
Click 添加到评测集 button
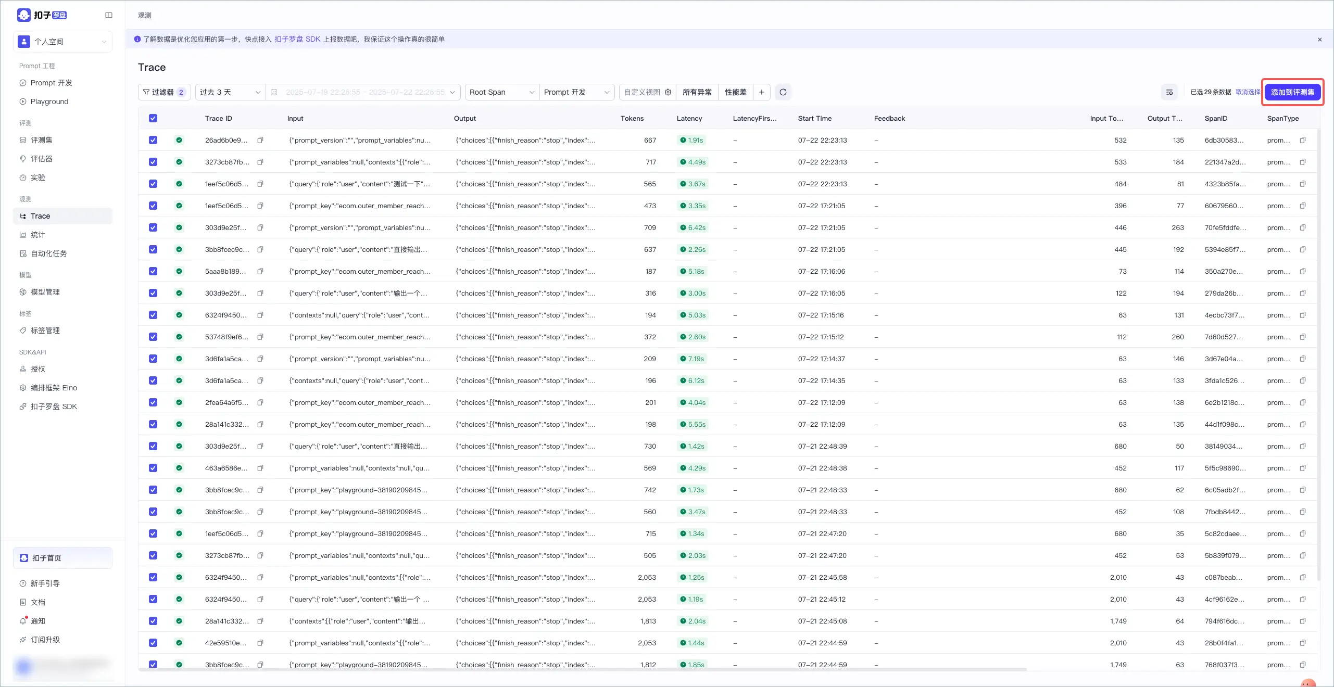(x=1293, y=92)
